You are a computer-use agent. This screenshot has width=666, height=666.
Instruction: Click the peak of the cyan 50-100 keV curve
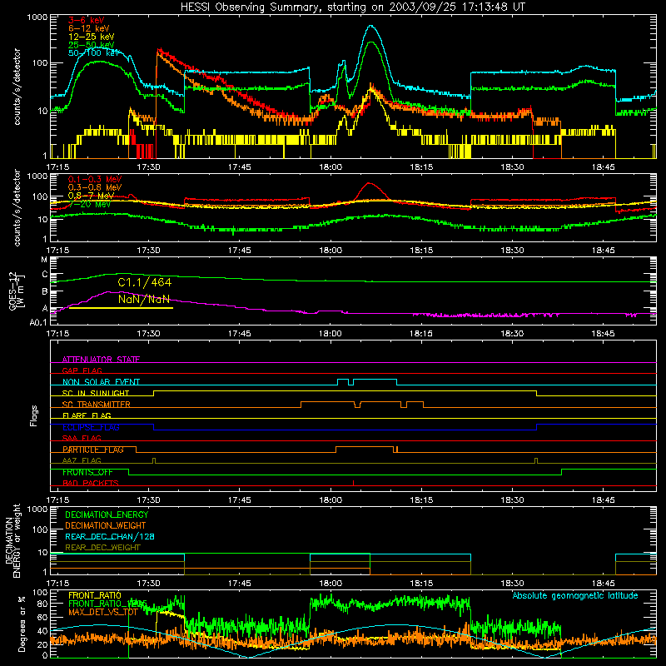tap(370, 26)
